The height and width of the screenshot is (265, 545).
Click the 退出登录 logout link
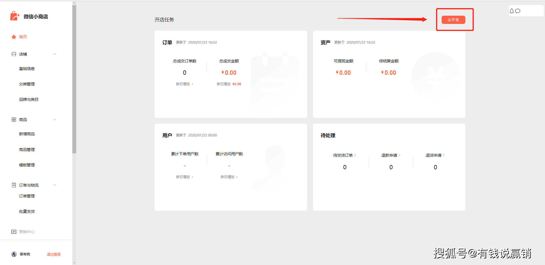(x=53, y=254)
